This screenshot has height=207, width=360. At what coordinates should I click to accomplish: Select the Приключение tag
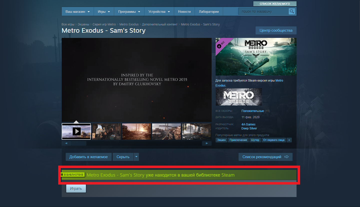coord(238,140)
